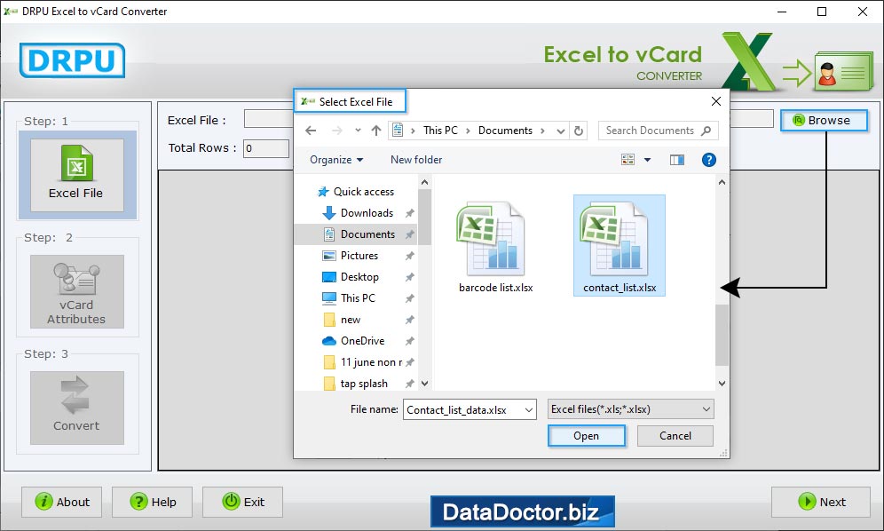Expand the Documents breadcrumb chevron

click(542, 131)
